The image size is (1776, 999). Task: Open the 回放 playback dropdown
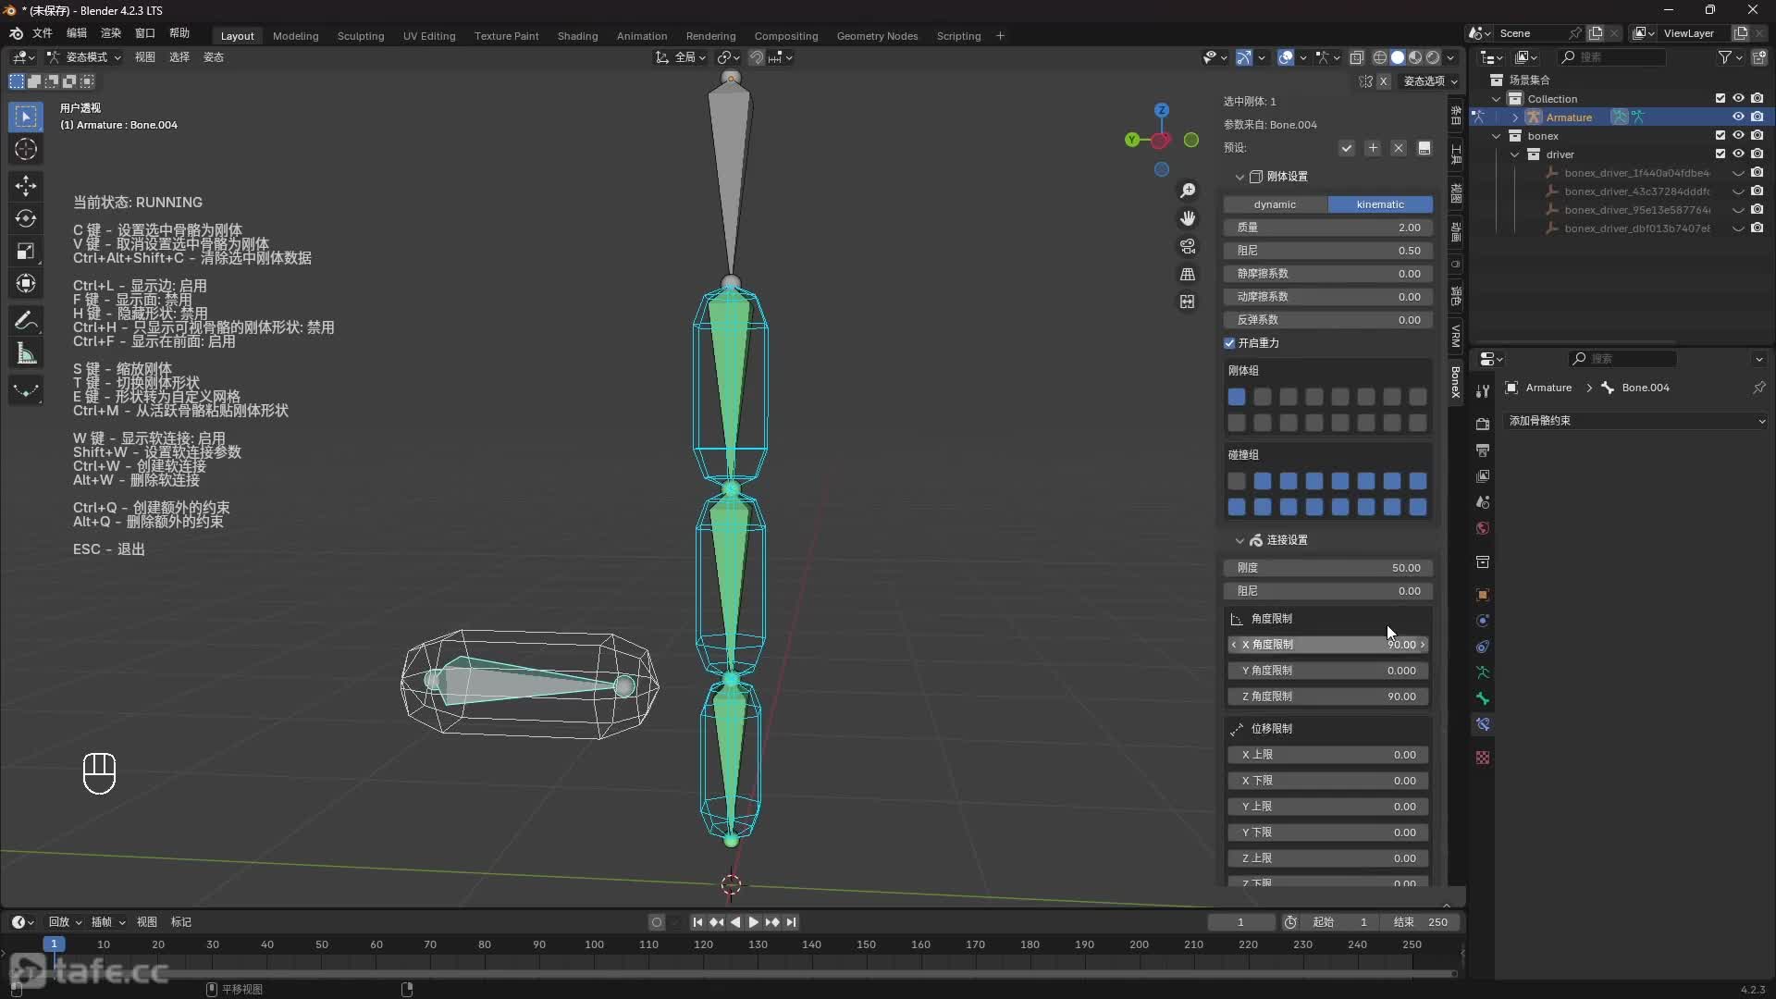tap(65, 922)
